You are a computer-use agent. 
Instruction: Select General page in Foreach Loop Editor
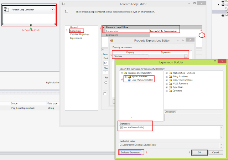click(74, 27)
